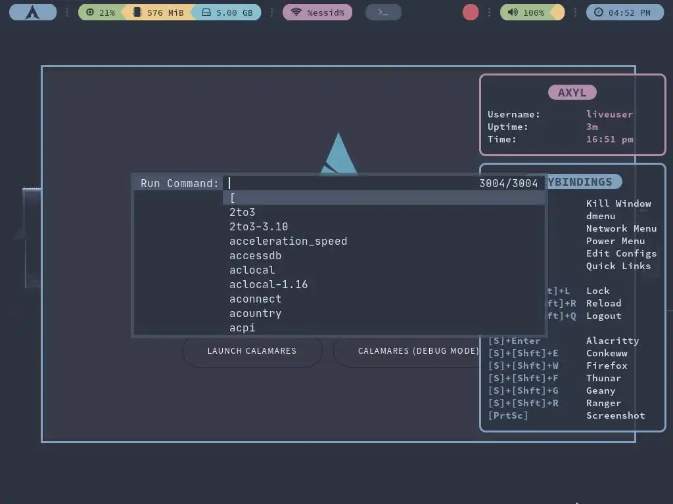Viewport: 673px width, 504px height.
Task: Select the acceleration_speed entry
Action: click(384, 241)
